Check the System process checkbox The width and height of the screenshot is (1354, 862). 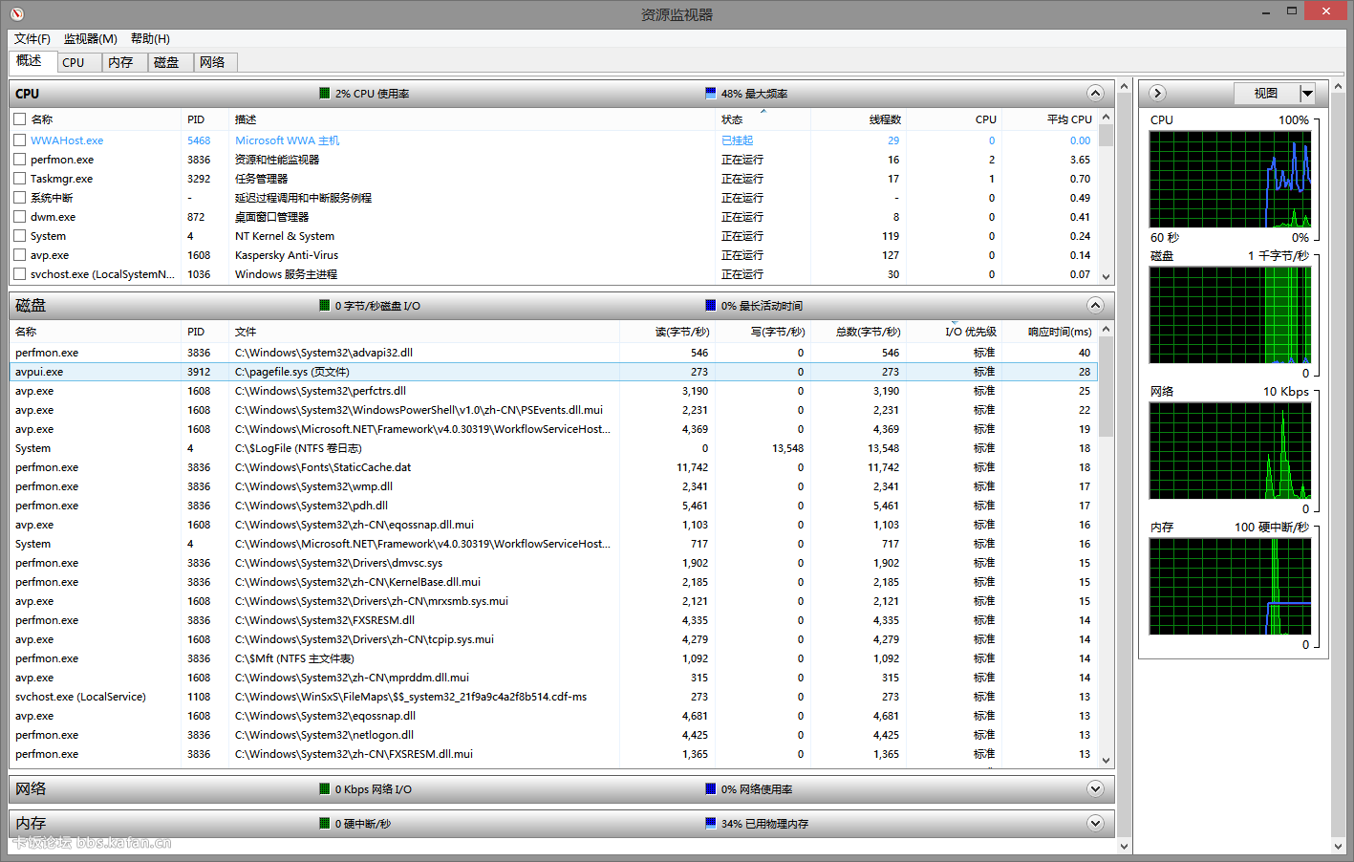coord(20,236)
